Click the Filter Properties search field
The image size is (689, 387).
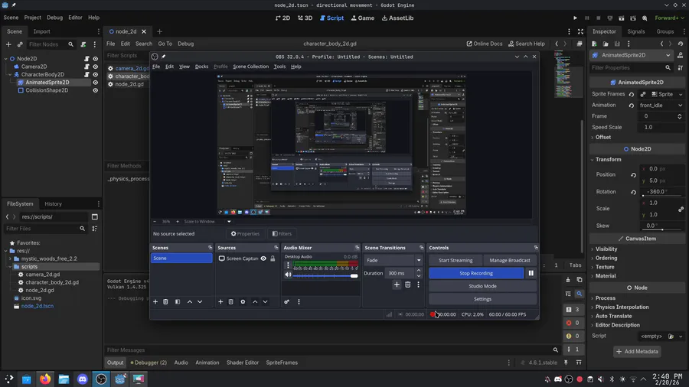point(631,68)
